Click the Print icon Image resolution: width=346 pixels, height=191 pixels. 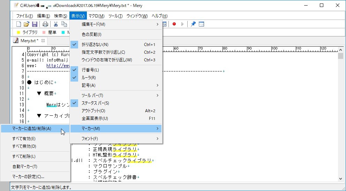pyautogui.click(x=45, y=24)
